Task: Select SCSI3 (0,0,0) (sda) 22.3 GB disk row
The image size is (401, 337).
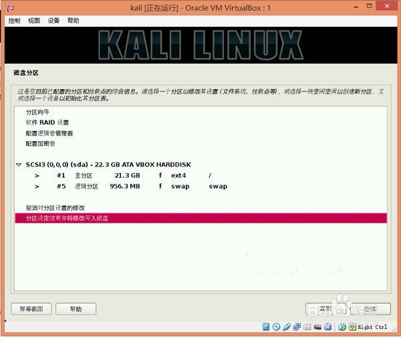Action: (x=200, y=164)
